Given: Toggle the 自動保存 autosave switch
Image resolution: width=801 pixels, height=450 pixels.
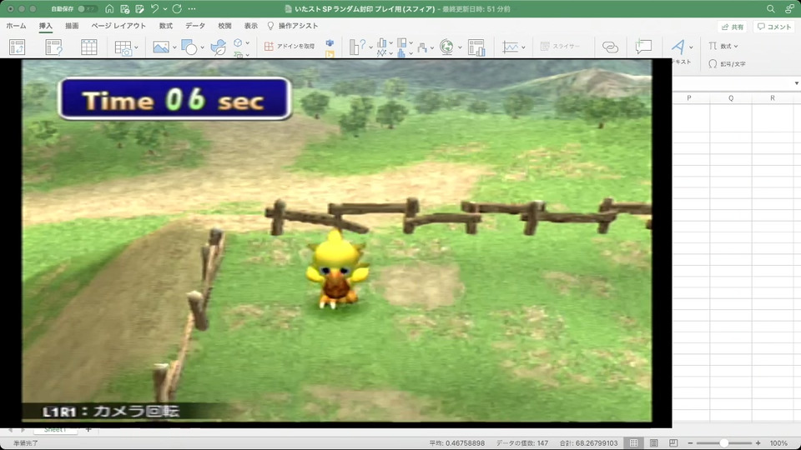Looking at the screenshot, I should click(87, 8).
